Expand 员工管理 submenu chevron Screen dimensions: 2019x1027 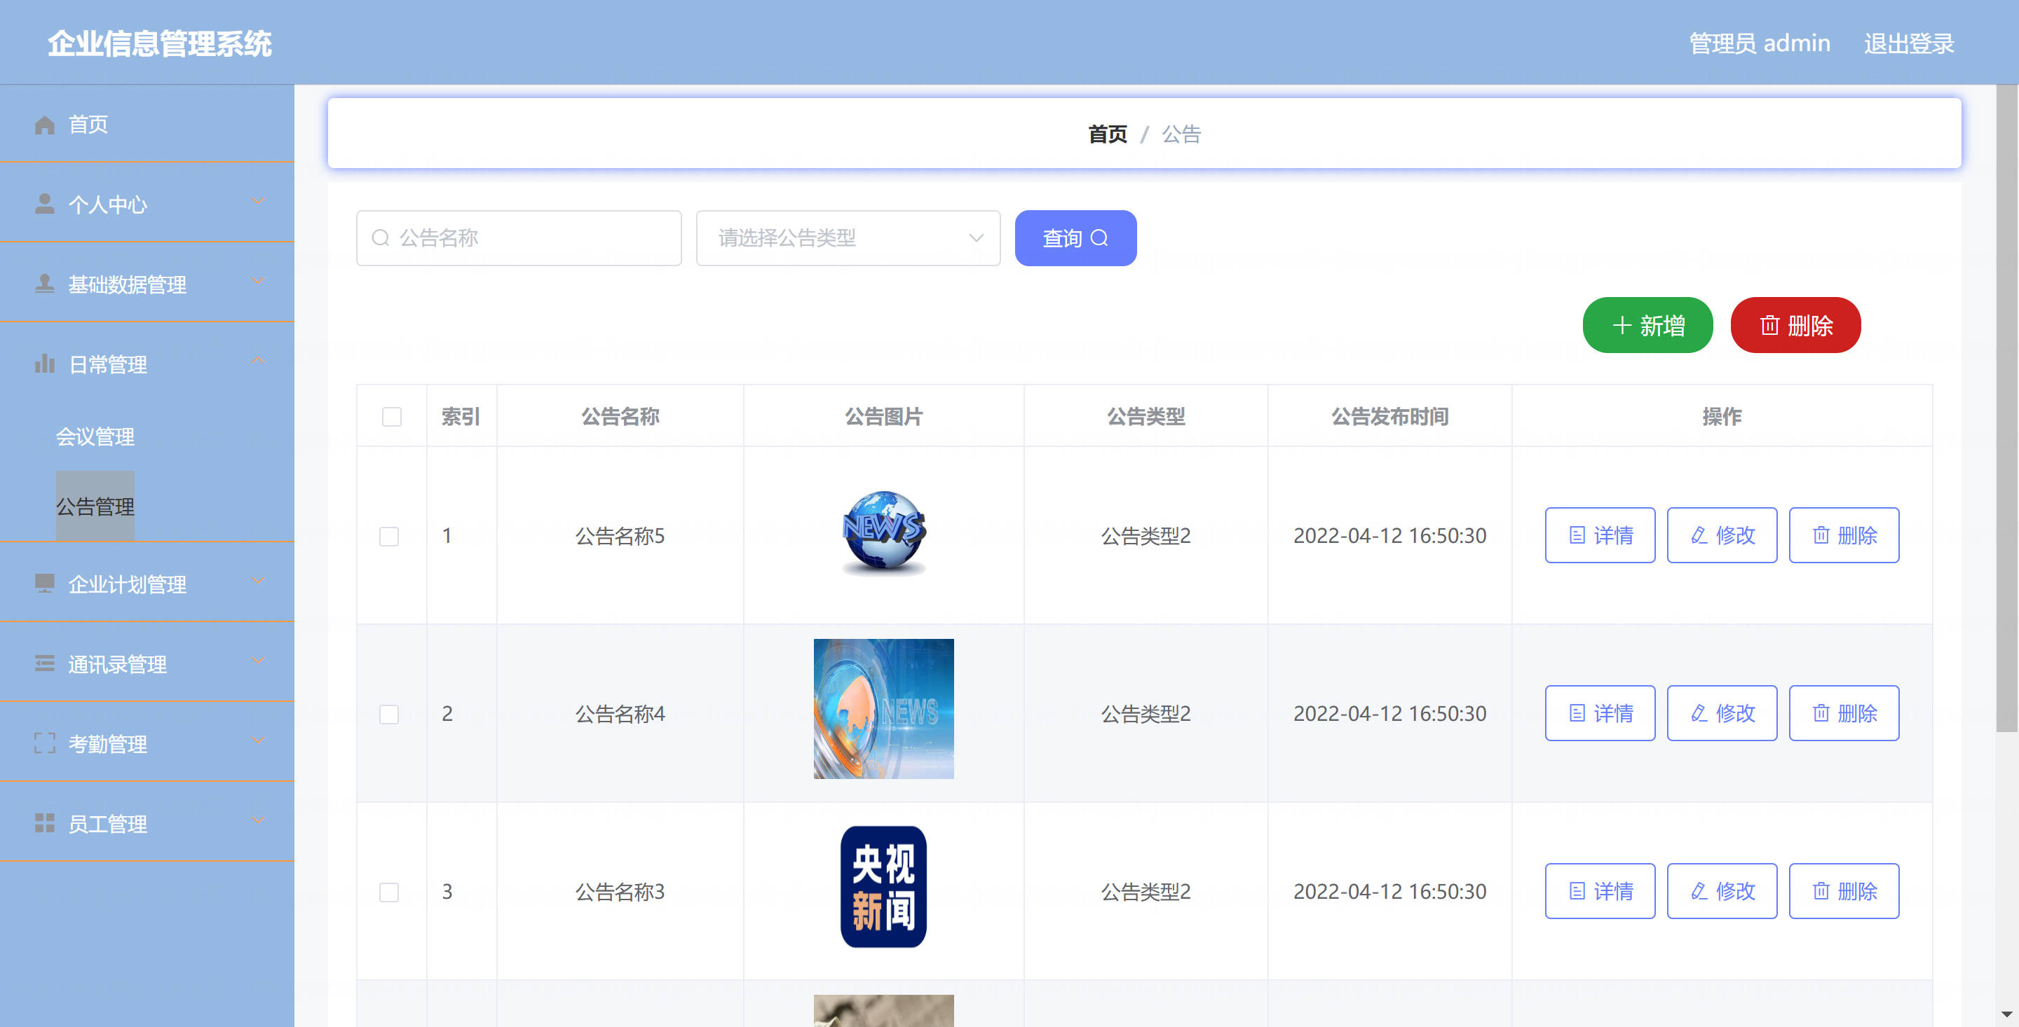(x=258, y=821)
